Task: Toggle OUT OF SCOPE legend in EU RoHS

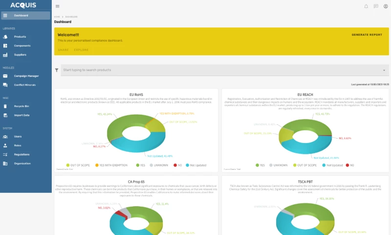Action: tap(78, 165)
